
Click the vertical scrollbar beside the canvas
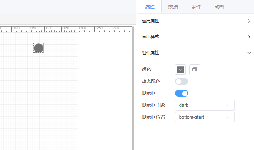coord(133,88)
